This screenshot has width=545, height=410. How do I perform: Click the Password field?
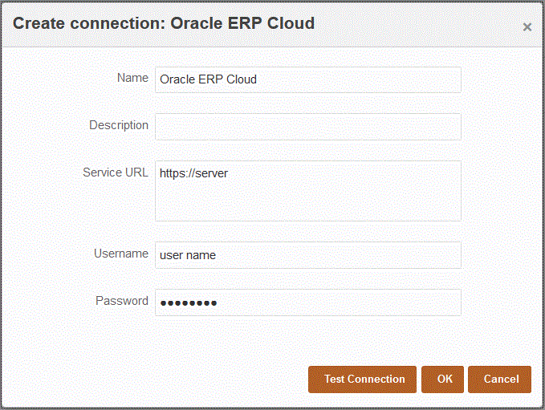coord(307,302)
